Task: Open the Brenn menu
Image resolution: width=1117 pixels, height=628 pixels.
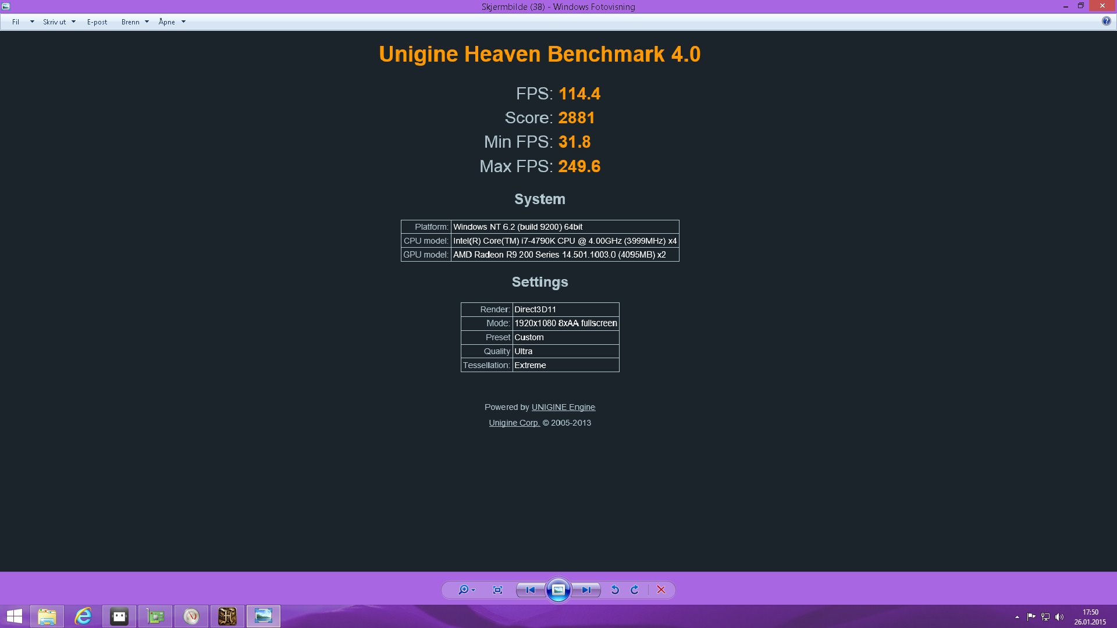Action: tap(130, 22)
